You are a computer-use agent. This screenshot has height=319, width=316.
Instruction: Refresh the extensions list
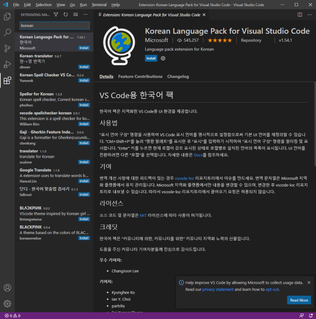coord(65,15)
